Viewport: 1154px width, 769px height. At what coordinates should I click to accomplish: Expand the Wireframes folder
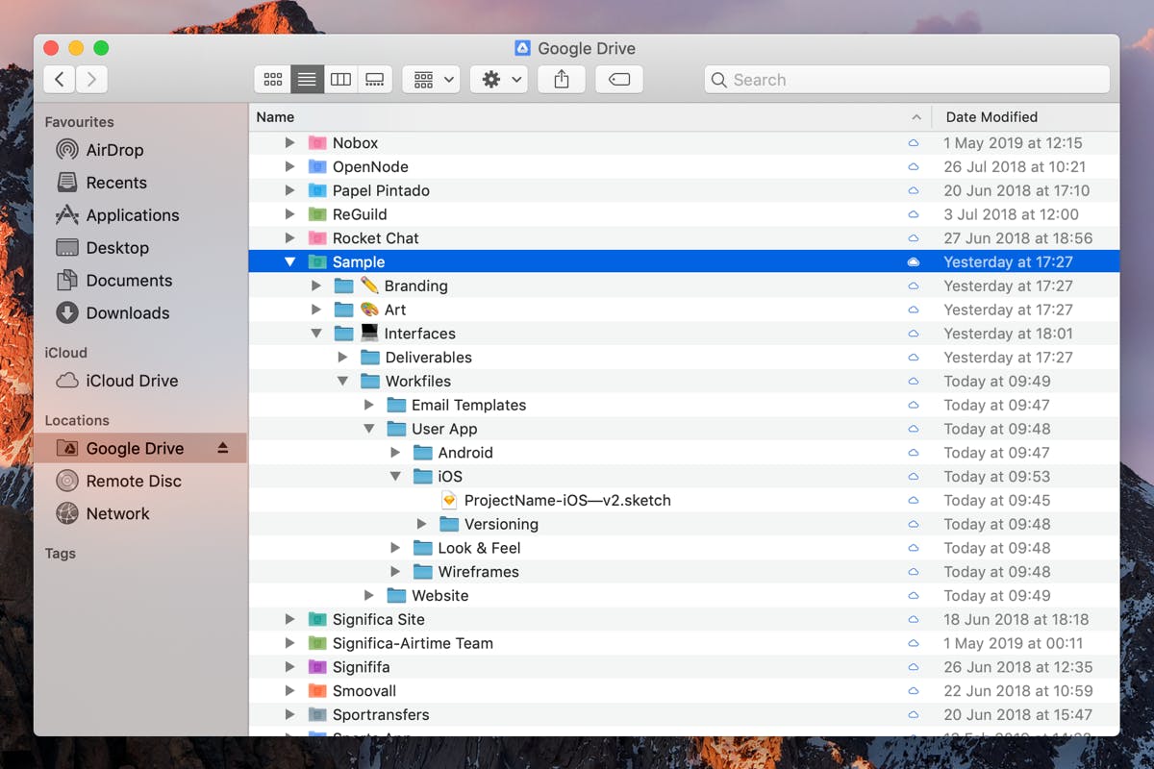click(x=395, y=572)
